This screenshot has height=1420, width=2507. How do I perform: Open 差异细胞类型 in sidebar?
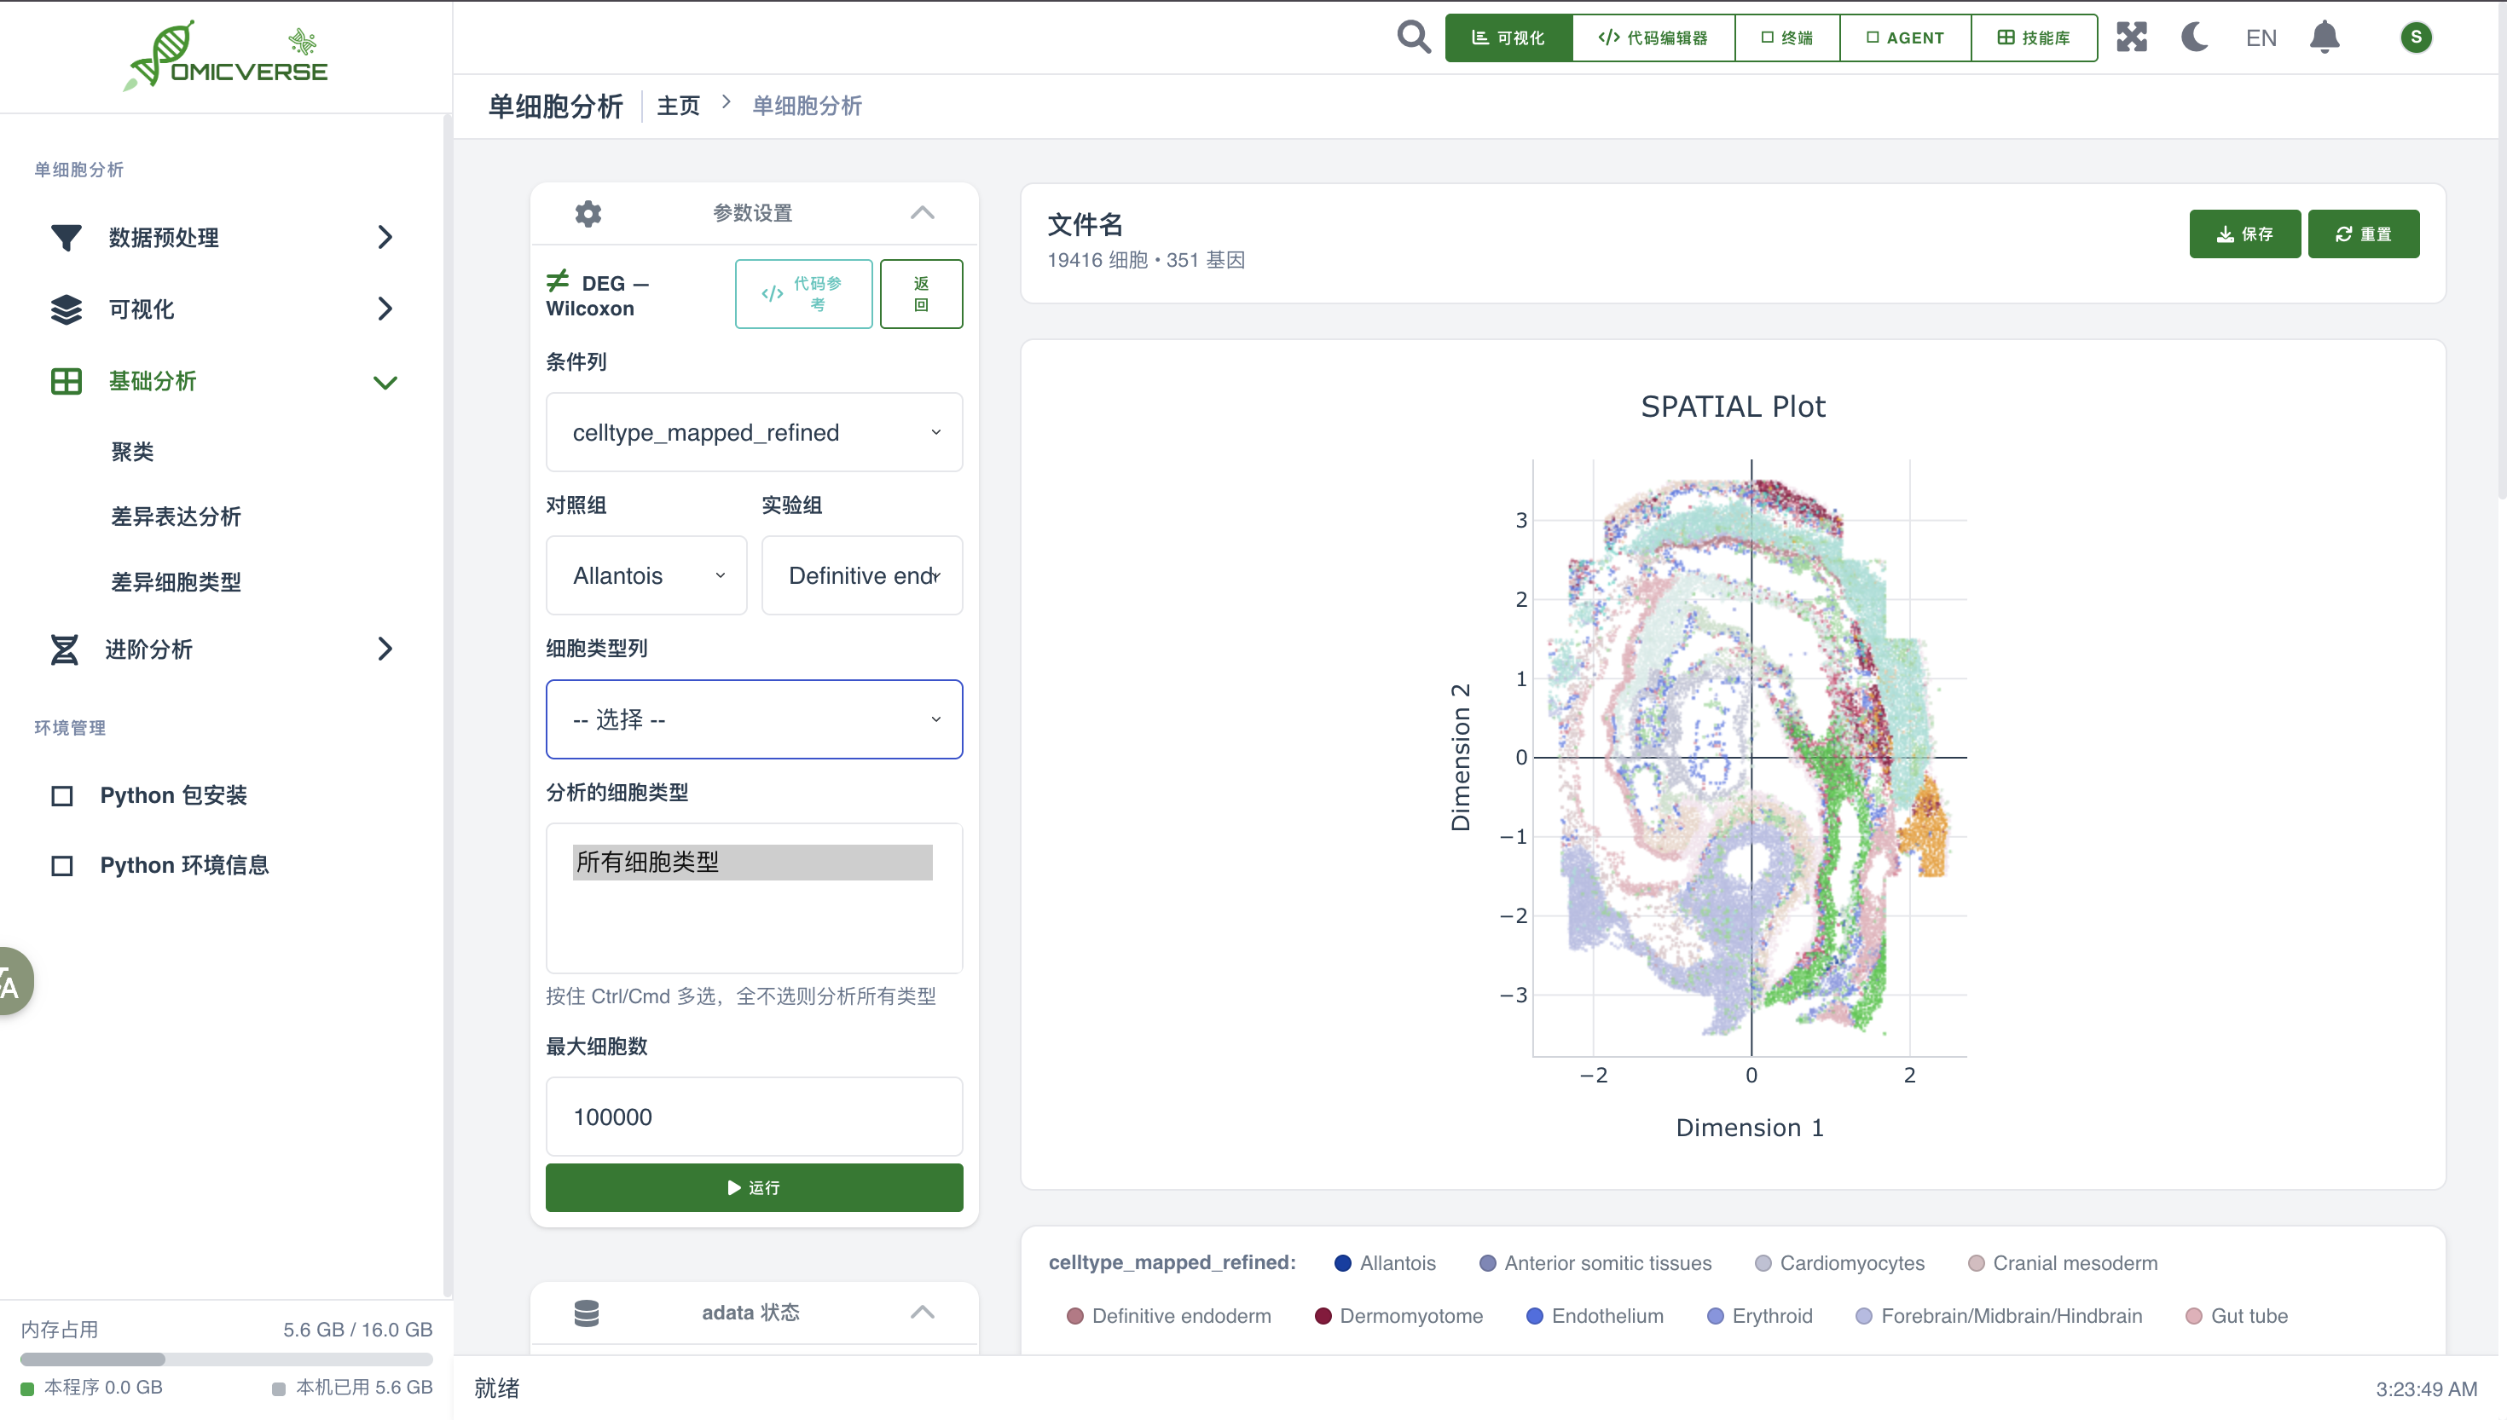coord(176,582)
